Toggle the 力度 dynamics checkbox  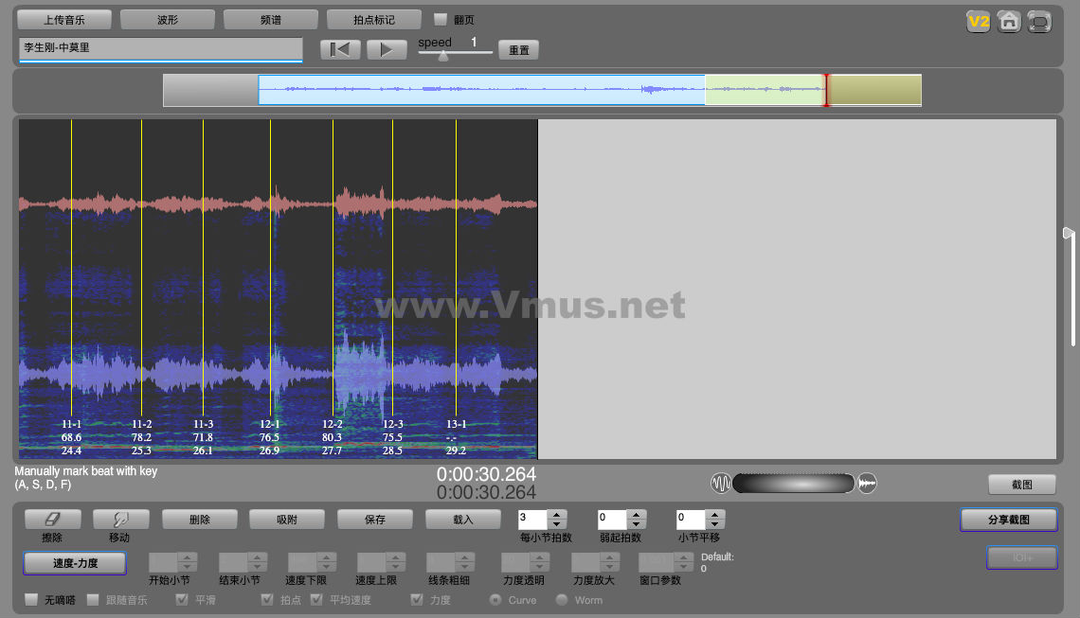417,599
